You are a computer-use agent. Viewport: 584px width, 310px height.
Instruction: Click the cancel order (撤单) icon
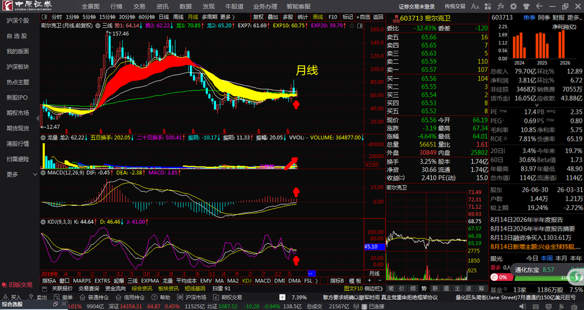[56, 298]
